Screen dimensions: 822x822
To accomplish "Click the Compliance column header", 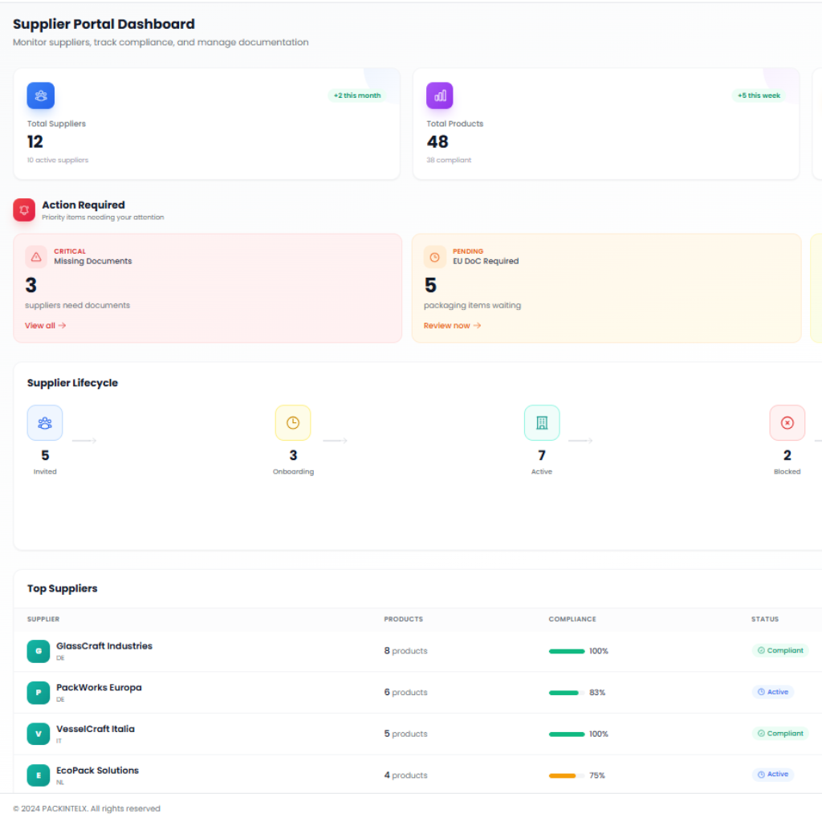I will tap(572, 620).
